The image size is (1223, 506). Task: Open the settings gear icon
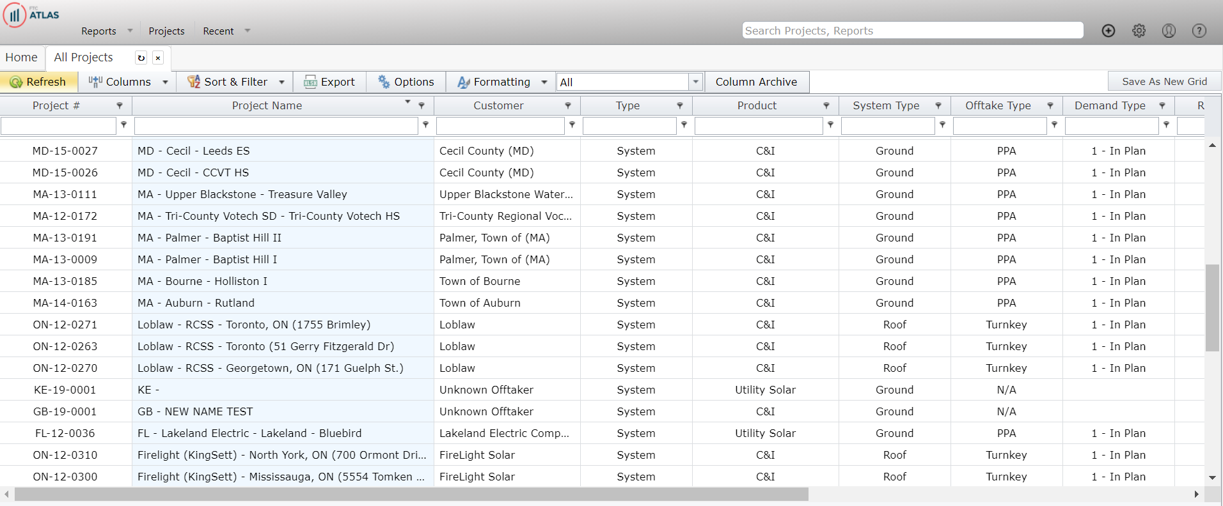coord(1139,31)
